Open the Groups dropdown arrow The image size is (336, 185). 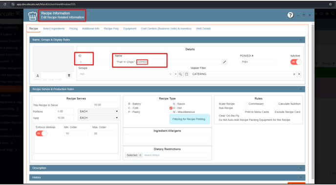(175, 74)
